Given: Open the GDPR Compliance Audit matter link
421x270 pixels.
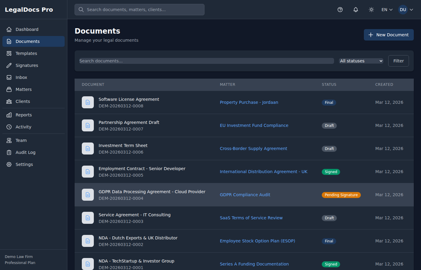Looking at the screenshot, I should [245, 195].
